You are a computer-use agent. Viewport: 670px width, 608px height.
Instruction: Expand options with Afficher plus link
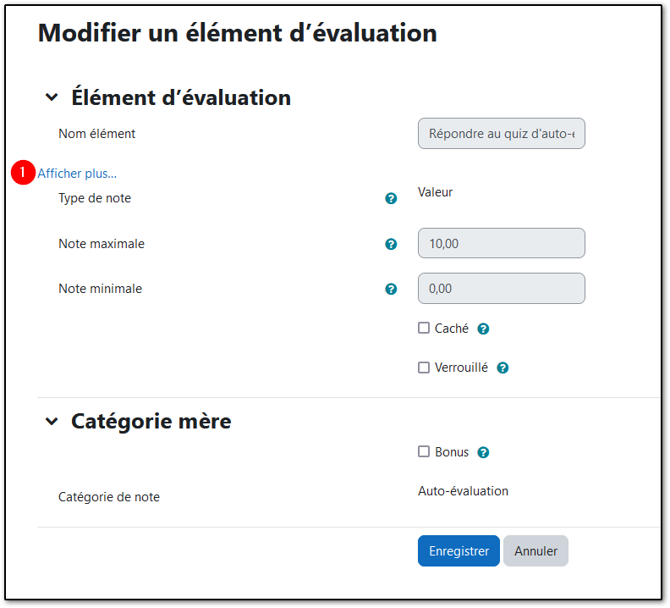coord(77,174)
